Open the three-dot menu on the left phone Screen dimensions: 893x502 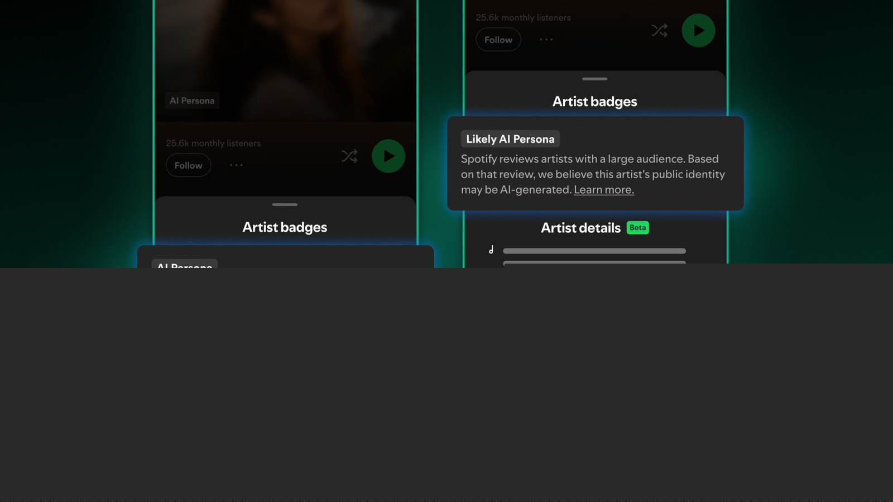point(236,165)
